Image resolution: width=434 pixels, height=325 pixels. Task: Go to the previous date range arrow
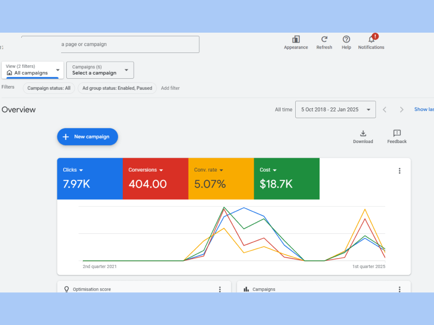384,110
